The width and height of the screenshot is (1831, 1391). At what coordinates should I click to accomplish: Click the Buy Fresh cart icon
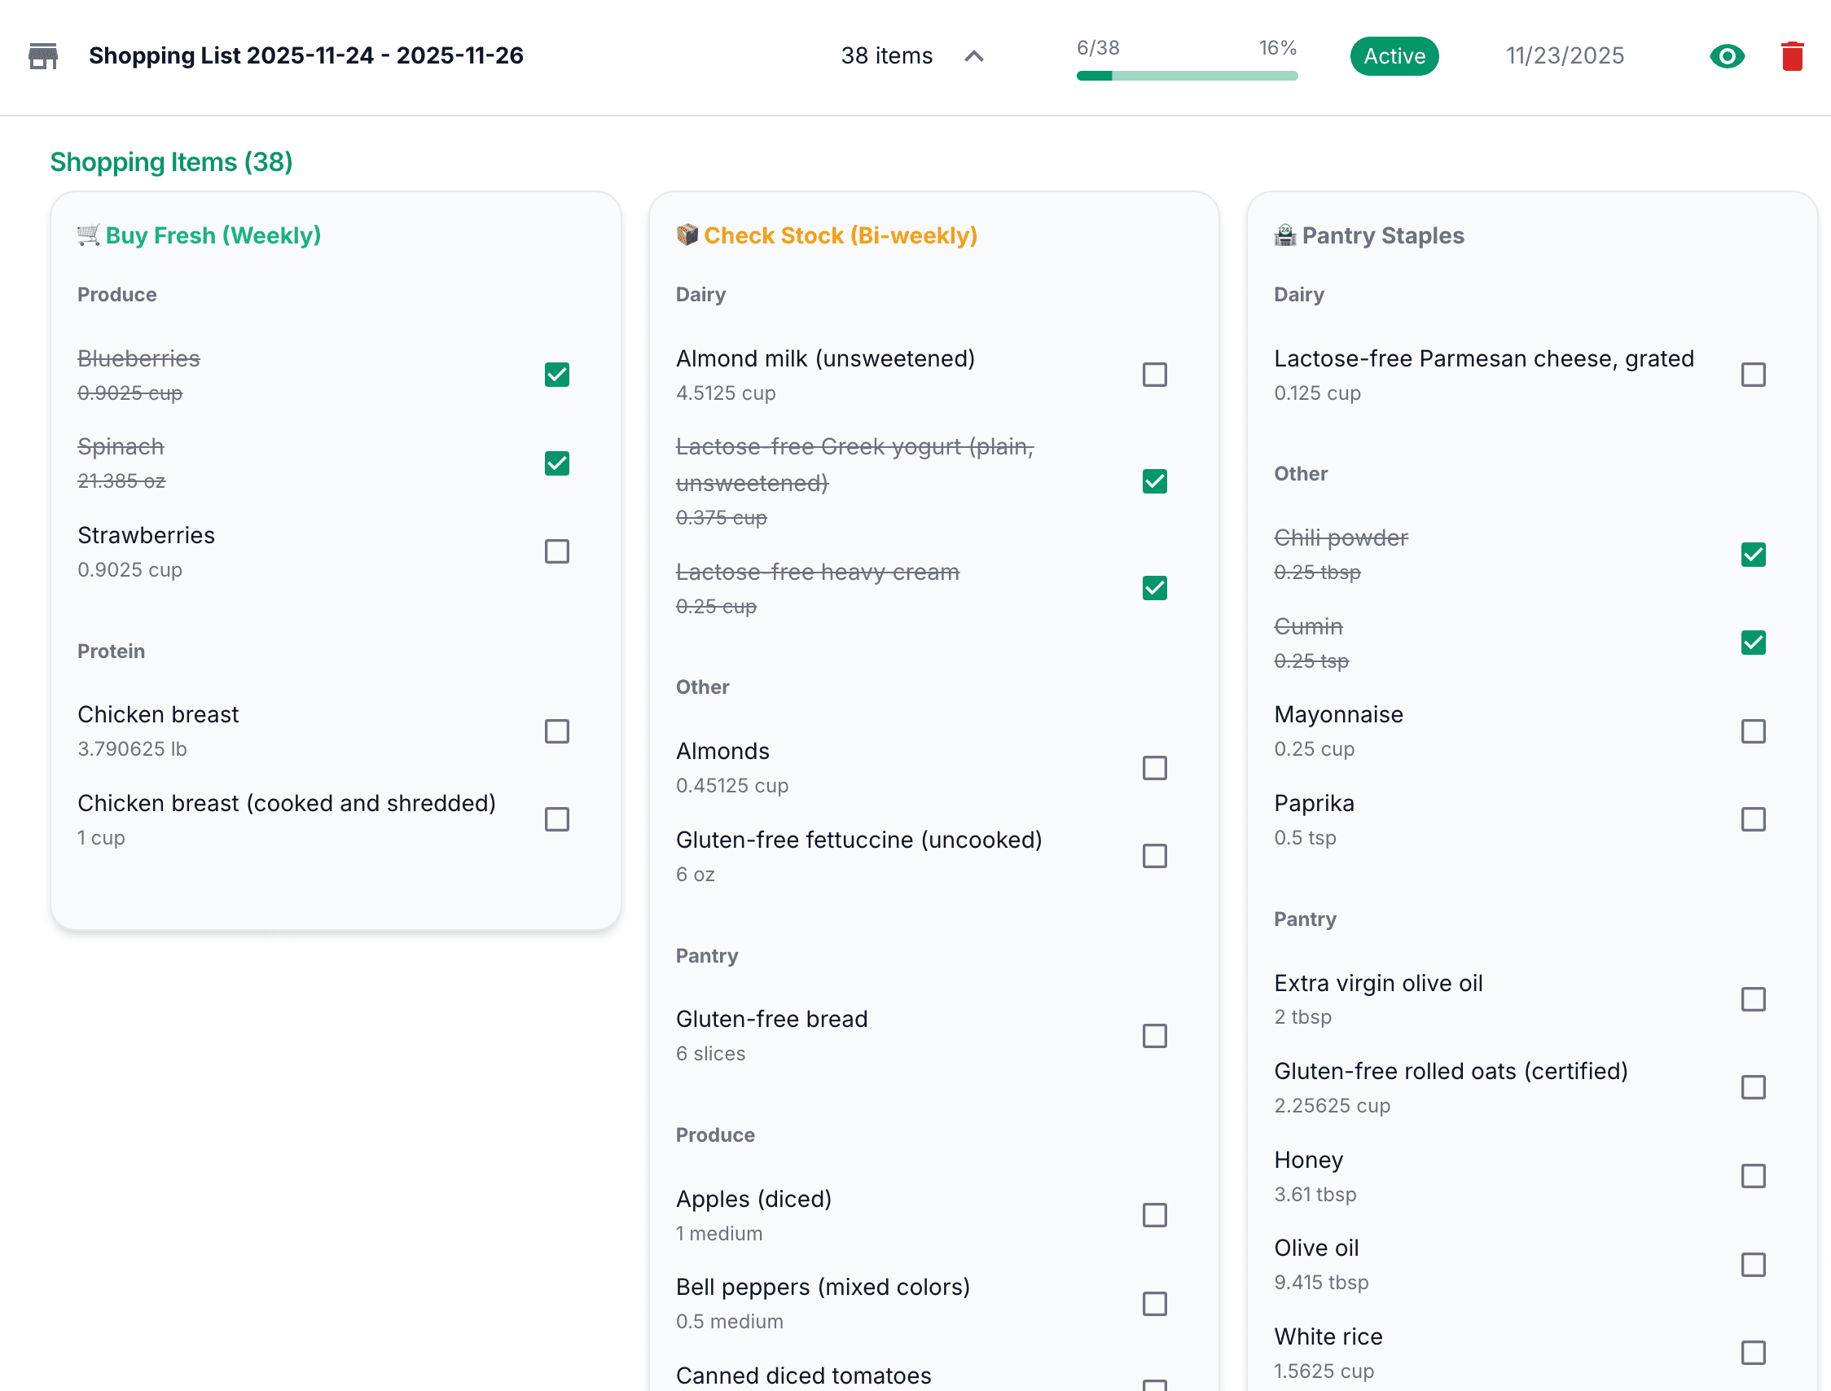[x=86, y=235]
